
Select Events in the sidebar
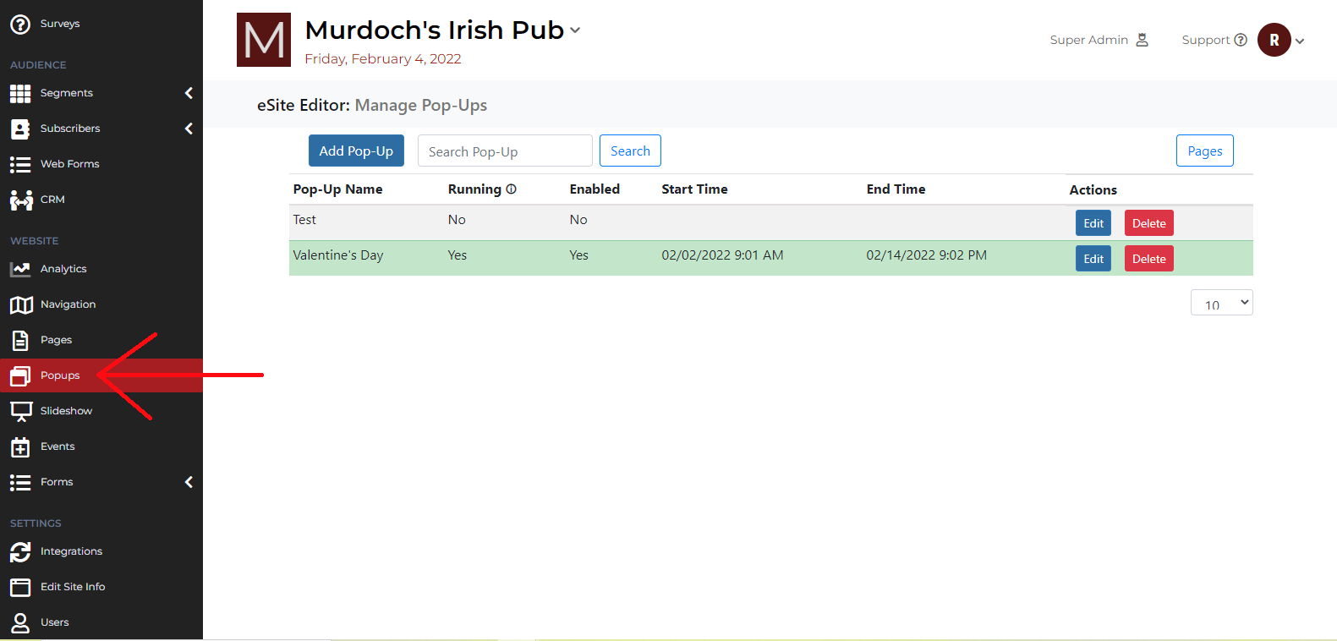pos(58,447)
